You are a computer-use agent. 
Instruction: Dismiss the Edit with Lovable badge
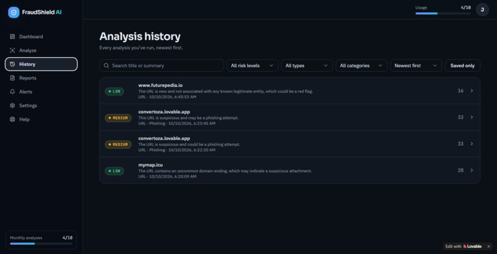point(488,247)
